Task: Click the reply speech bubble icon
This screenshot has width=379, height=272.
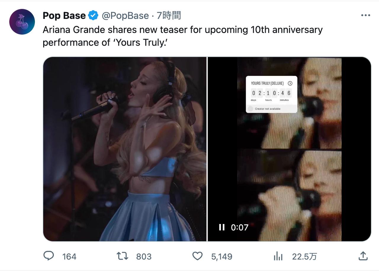Action: tap(49, 256)
